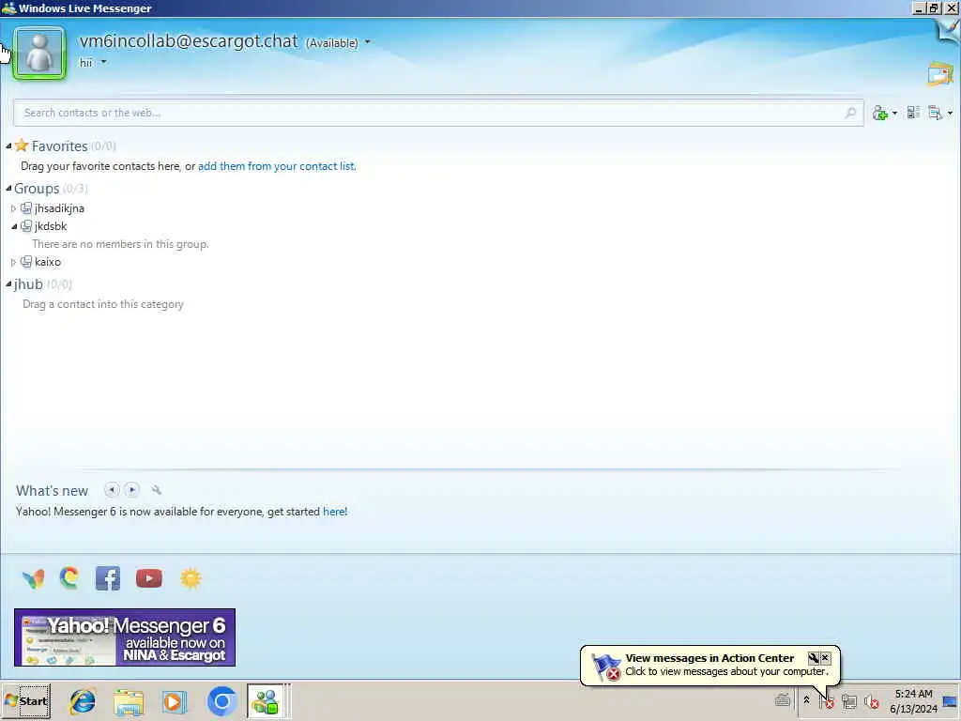Open the Show menu dropdown arrow
The width and height of the screenshot is (961, 721).
(950, 114)
